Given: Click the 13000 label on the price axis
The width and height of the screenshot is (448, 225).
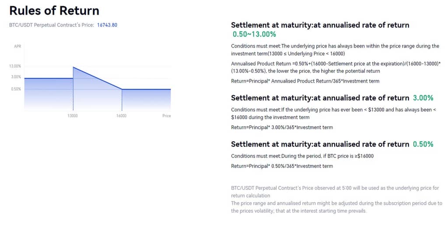Looking at the screenshot, I should tap(73, 116).
